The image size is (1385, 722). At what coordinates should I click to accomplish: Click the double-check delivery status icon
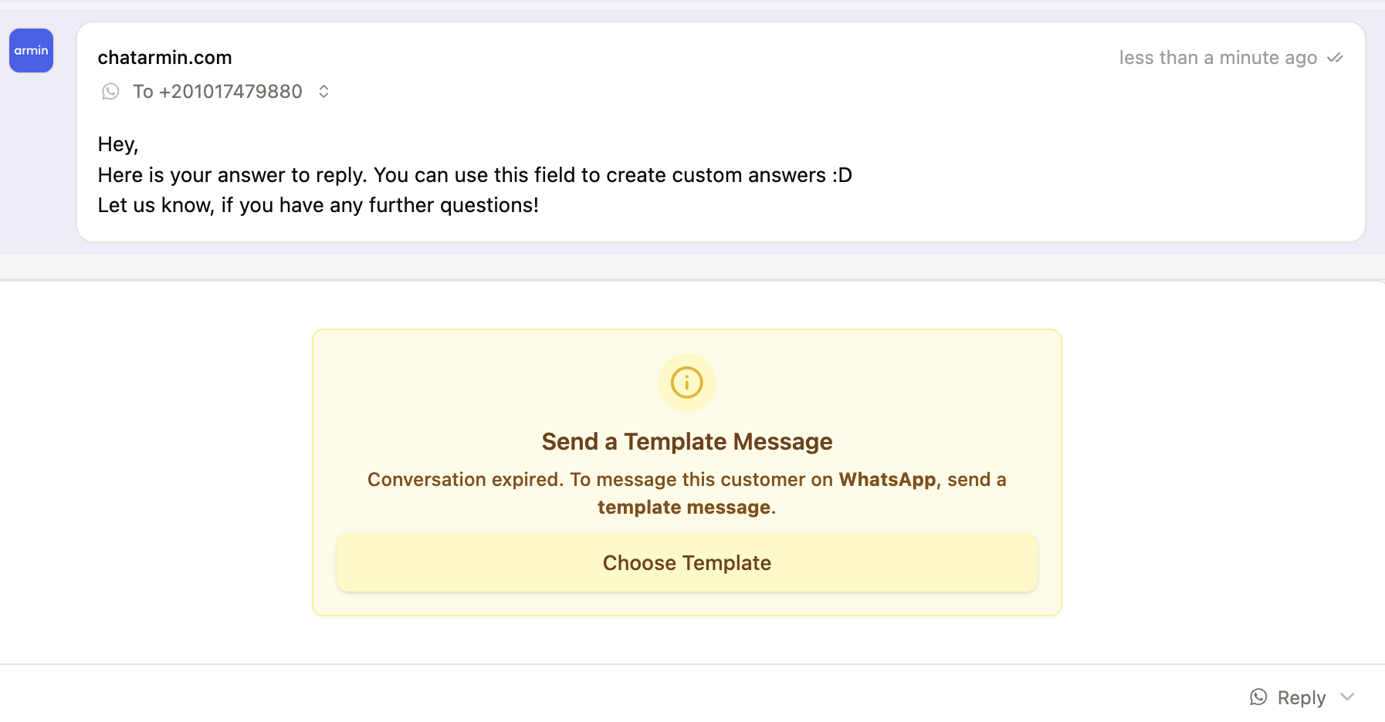coord(1335,58)
